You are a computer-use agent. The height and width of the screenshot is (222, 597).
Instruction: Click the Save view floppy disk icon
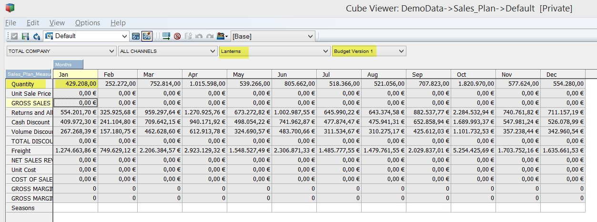coord(25,36)
